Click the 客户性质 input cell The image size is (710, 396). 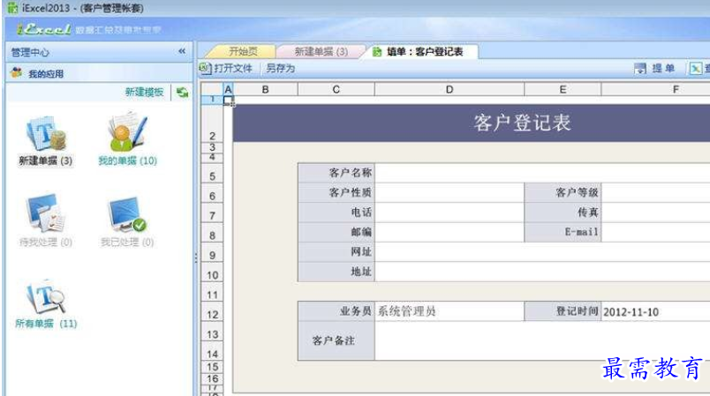pyautogui.click(x=449, y=192)
